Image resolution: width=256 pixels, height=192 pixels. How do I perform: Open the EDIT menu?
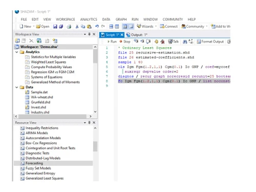(x=35, y=19)
